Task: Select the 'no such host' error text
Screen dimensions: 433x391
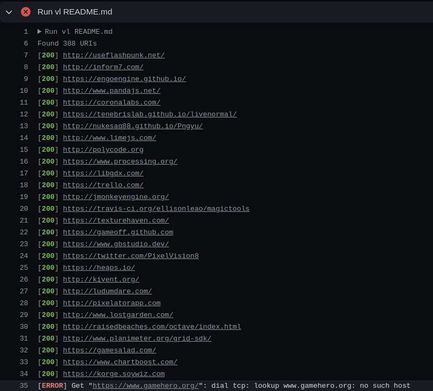Action: click(385, 386)
